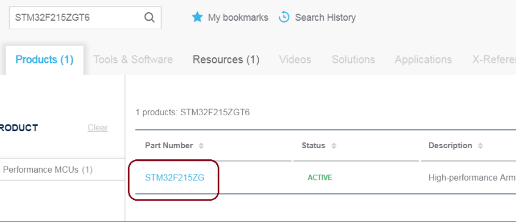Sort by Description column arrows
Image resolution: width=516 pixels, height=222 pixels.
point(481,146)
